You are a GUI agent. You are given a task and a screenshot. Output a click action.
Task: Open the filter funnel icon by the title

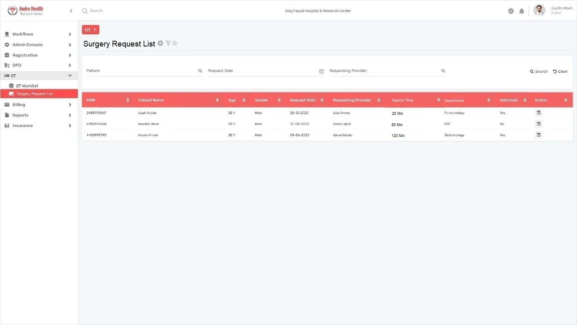[x=168, y=43]
